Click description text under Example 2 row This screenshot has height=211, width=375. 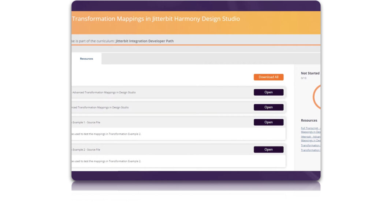click(106, 161)
